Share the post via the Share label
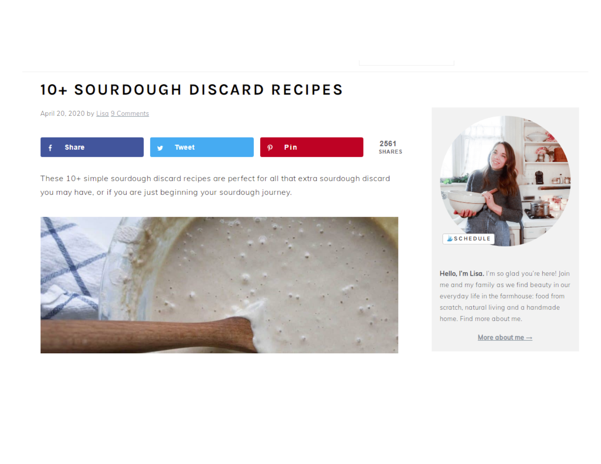 click(x=75, y=147)
